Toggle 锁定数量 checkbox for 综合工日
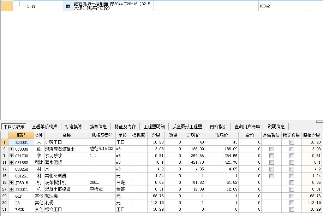The height and width of the screenshot is (216, 323). 292,209
